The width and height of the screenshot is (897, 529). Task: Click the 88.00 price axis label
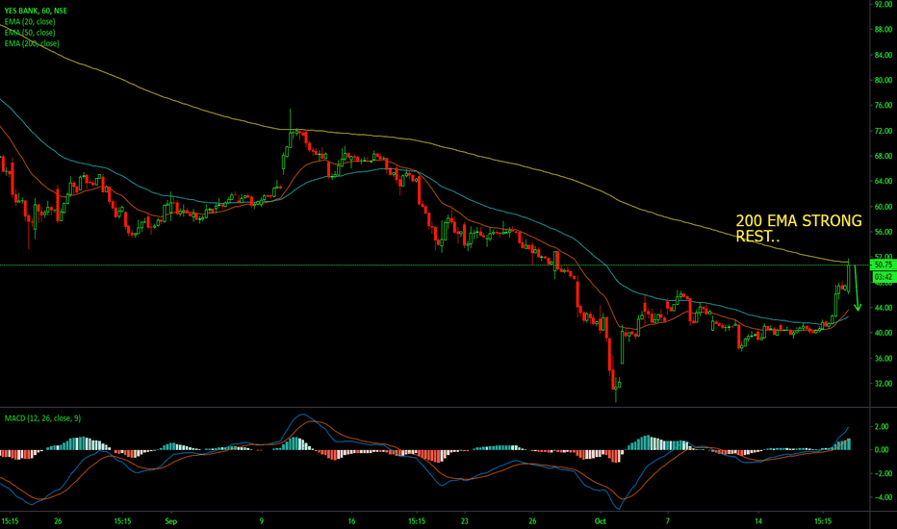(884, 30)
